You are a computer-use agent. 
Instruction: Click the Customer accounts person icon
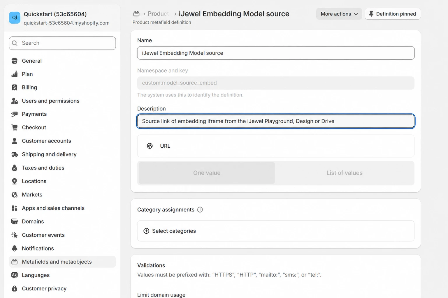(x=14, y=141)
